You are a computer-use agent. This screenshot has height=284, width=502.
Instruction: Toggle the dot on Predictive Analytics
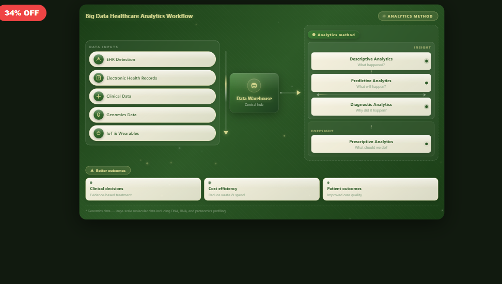point(427,83)
